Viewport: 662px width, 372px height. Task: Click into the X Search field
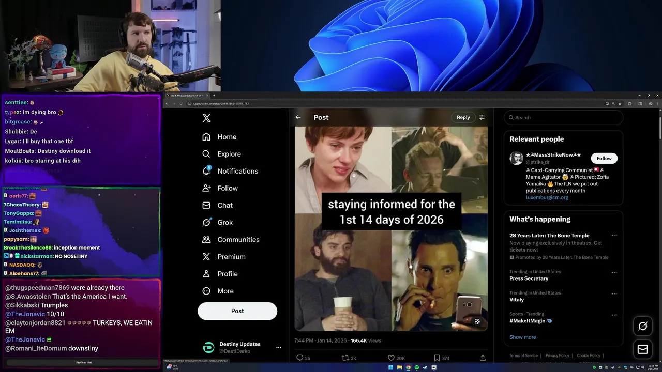563,117
